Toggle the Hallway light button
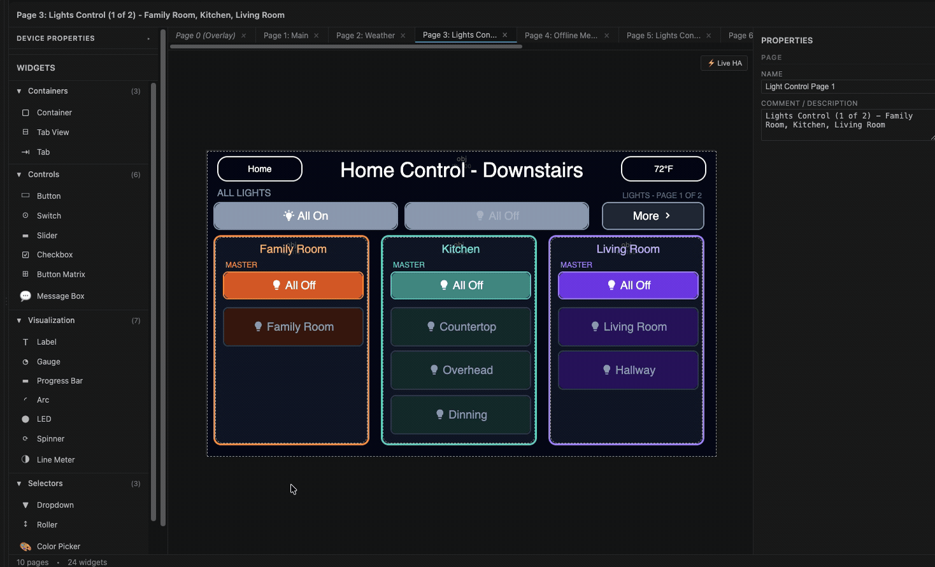This screenshot has height=567, width=935. (628, 370)
